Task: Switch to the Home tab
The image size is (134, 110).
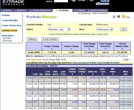Action: (7, 11)
